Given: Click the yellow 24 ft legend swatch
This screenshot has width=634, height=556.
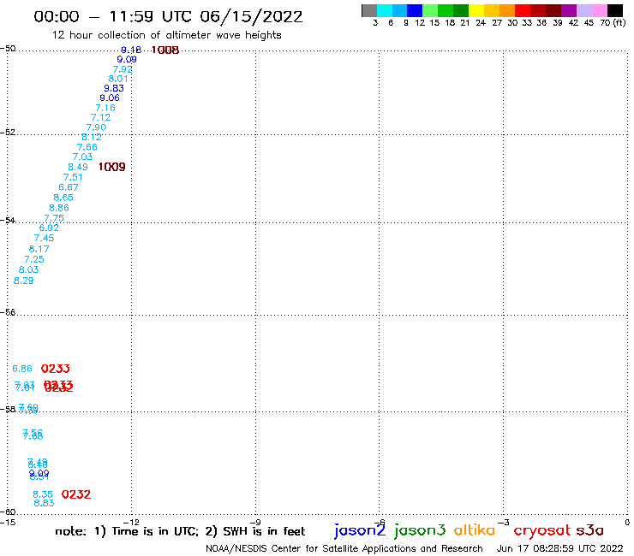Looking at the screenshot, I should [x=476, y=10].
